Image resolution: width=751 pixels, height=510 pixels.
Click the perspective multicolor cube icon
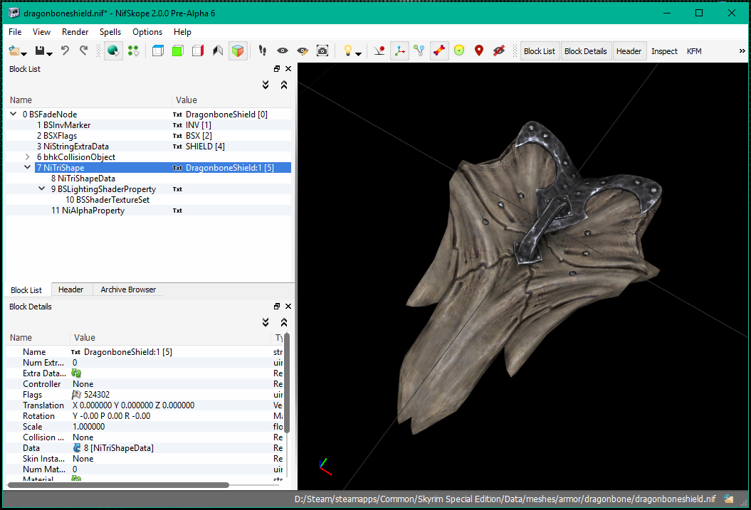point(238,51)
